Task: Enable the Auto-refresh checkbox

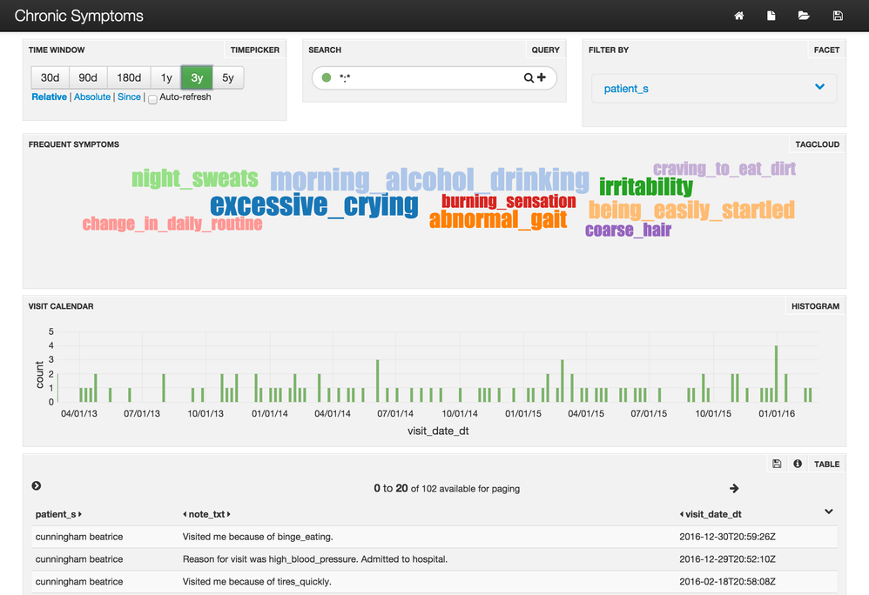Action: 152,99
